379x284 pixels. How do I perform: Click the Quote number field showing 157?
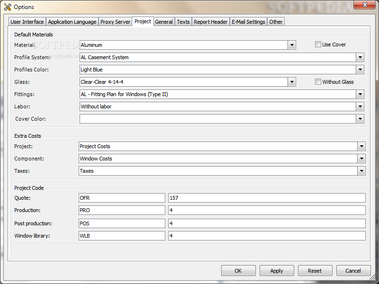[267, 198]
